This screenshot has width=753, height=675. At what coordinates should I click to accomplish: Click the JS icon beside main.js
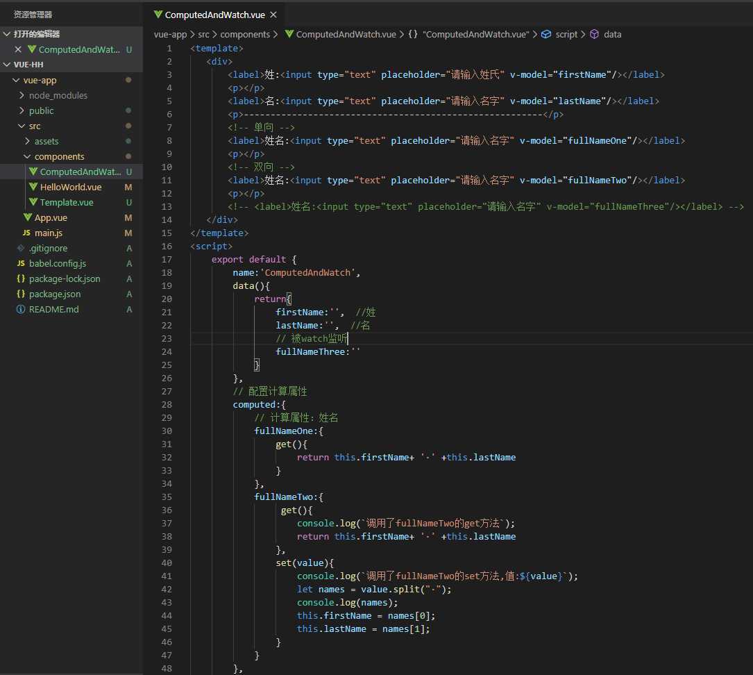click(26, 233)
